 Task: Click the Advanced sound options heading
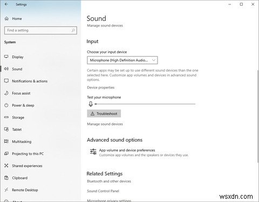115,140
